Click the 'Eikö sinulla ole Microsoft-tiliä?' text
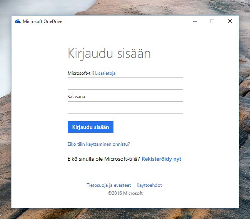This screenshot has width=250, height=219. coord(104,159)
